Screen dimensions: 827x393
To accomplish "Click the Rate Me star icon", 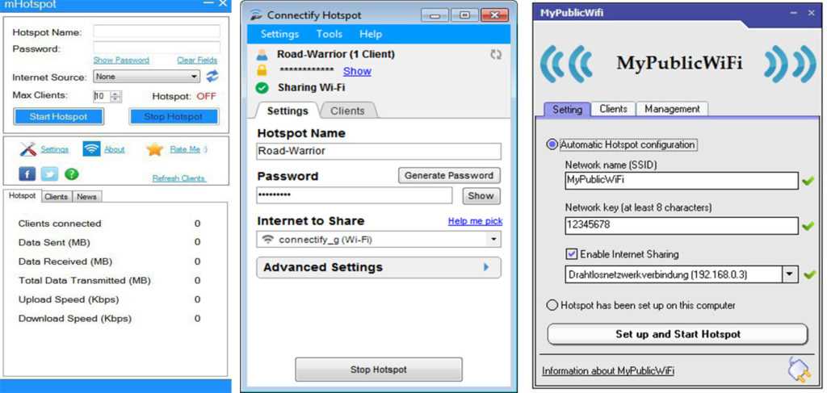I will (x=154, y=149).
